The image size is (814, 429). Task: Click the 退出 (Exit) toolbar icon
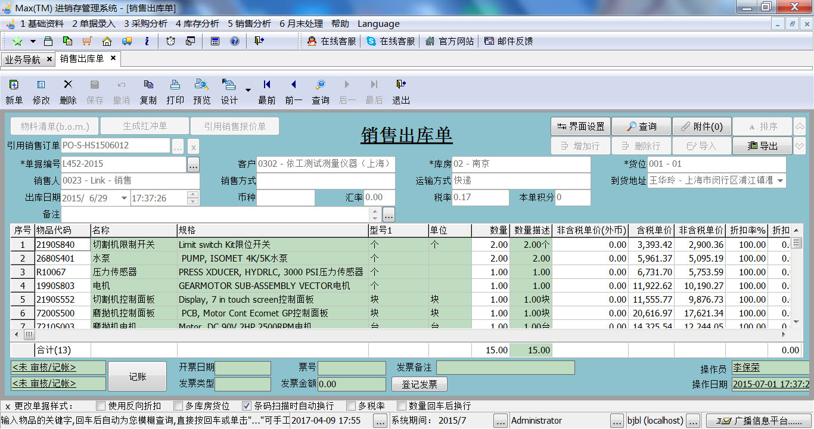coord(401,91)
